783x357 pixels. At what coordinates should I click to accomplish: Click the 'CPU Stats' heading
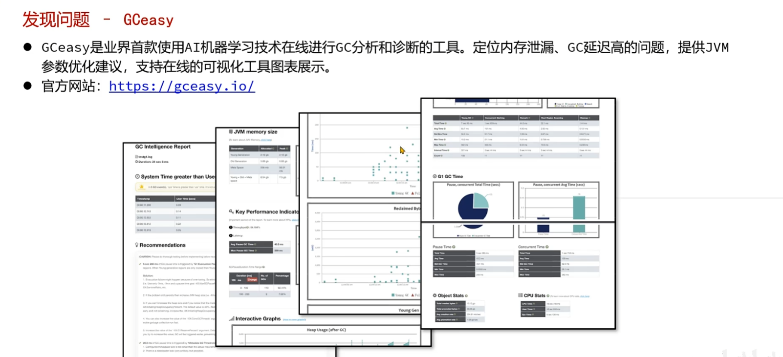[534, 295]
